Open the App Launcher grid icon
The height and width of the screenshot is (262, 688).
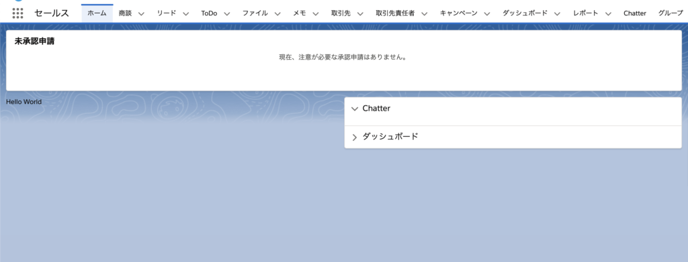click(x=17, y=13)
